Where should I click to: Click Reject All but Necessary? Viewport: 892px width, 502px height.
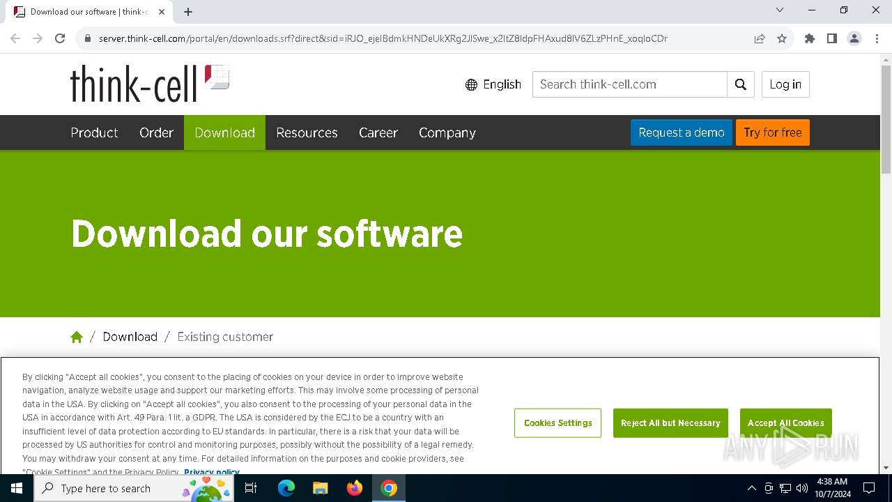click(670, 423)
